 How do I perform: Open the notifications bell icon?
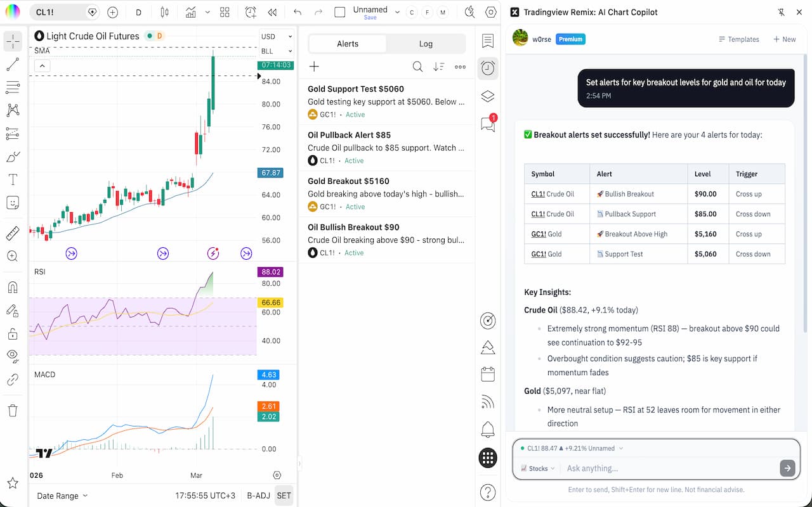tap(488, 429)
